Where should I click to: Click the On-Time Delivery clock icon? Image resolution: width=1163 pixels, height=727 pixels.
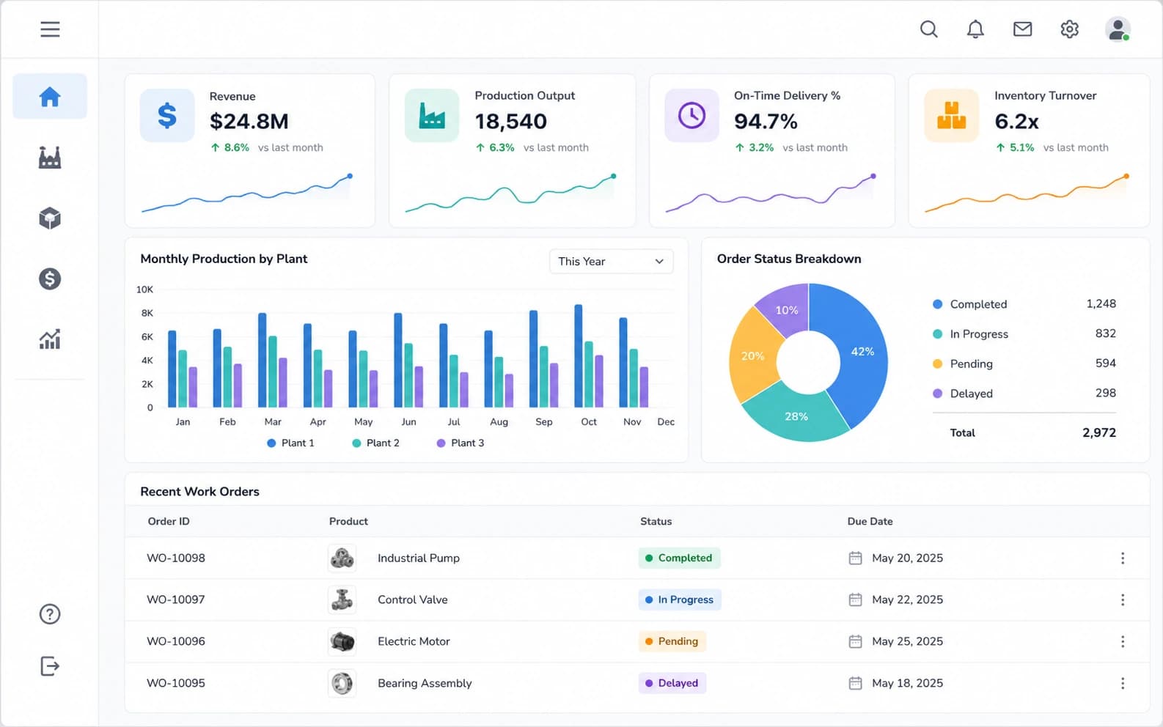(691, 115)
